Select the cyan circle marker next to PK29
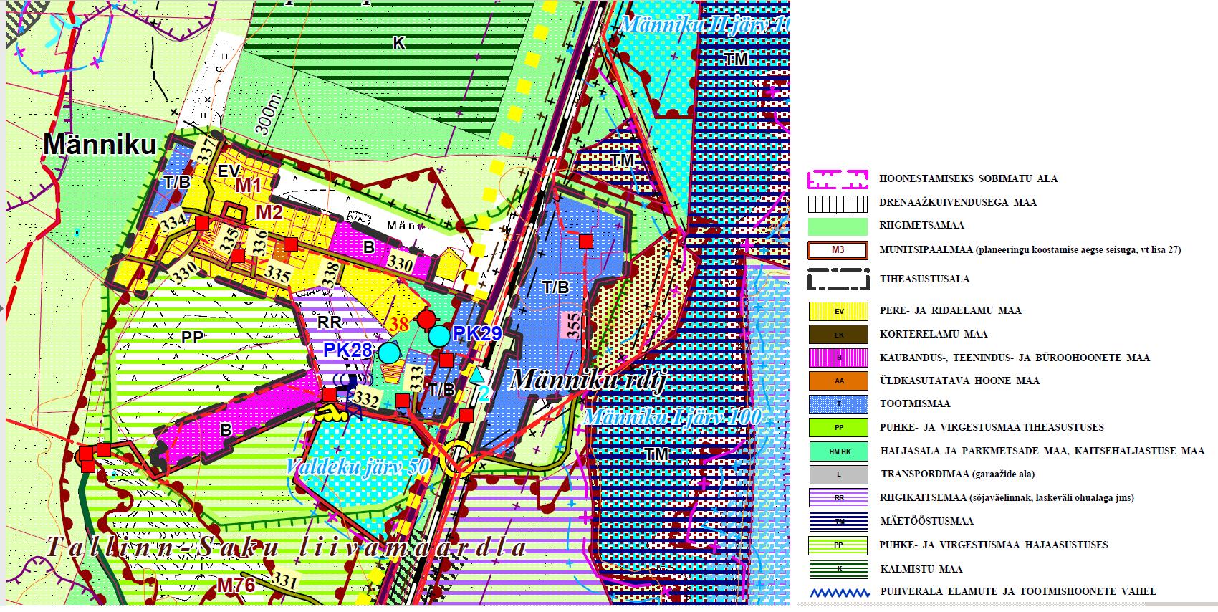The height and width of the screenshot is (612, 1218). 438,335
